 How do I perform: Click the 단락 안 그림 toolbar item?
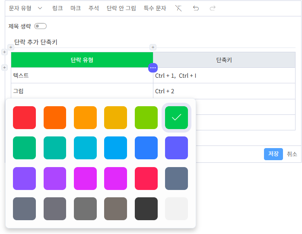pyautogui.click(x=121, y=8)
